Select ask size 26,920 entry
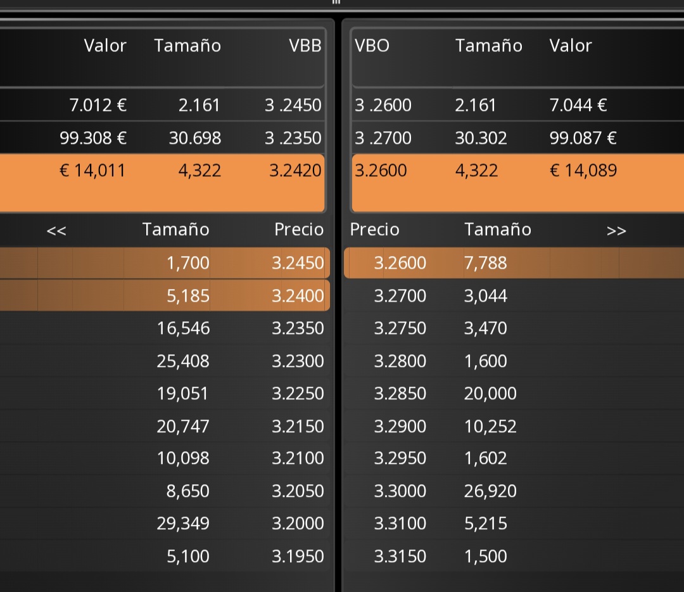Screen dimensions: 684x592 click(490, 491)
